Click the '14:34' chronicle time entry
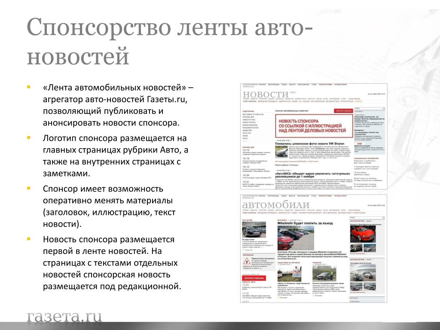The width and height of the screenshot is (440, 330). [245, 175]
